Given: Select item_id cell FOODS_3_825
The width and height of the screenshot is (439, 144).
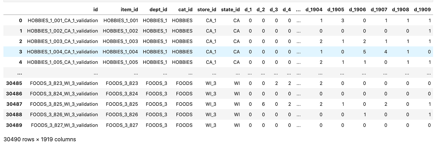Looking at the screenshot, I should [122, 104].
